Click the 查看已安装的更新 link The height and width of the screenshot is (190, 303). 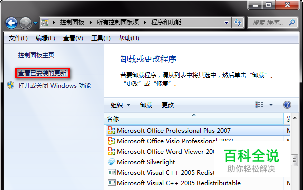click(42, 73)
